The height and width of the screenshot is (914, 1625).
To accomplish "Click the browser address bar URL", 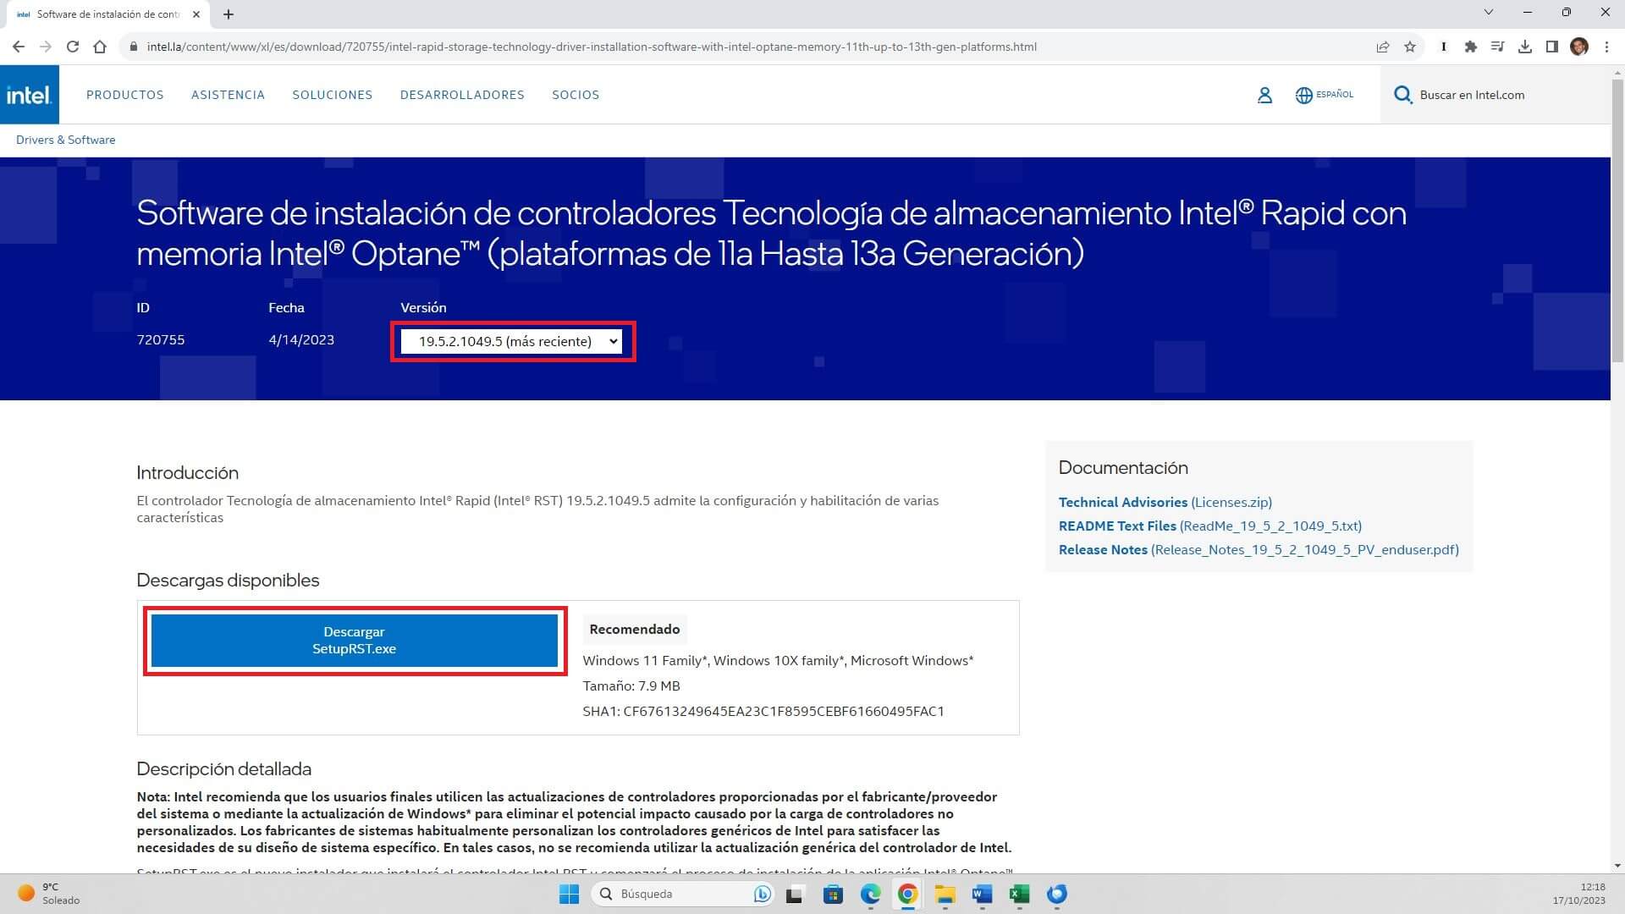I will point(592,47).
